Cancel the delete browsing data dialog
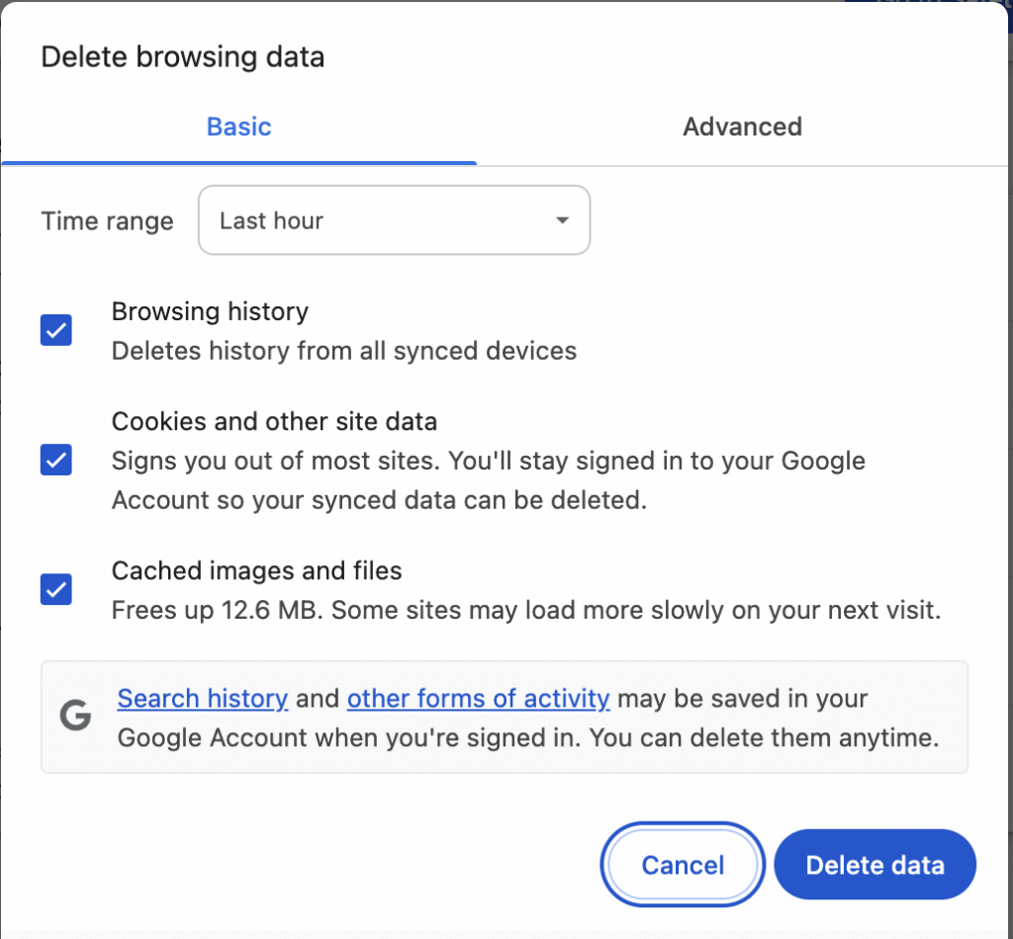The width and height of the screenshot is (1013, 939). click(682, 864)
